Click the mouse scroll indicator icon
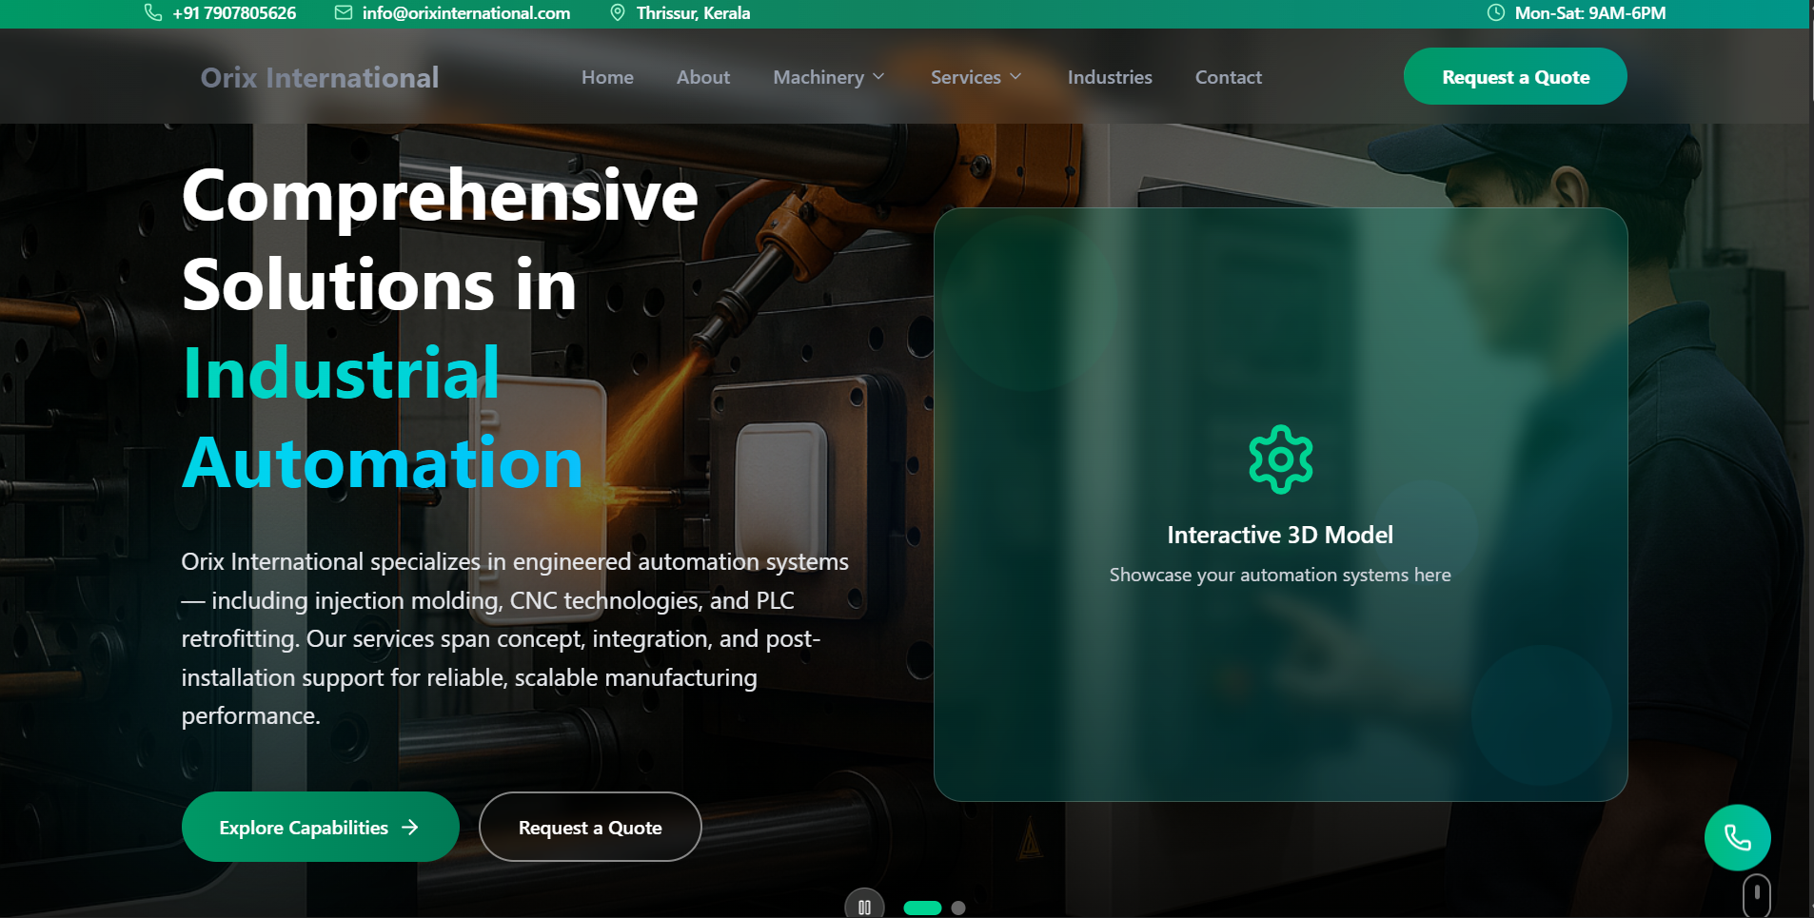 coord(1756,895)
